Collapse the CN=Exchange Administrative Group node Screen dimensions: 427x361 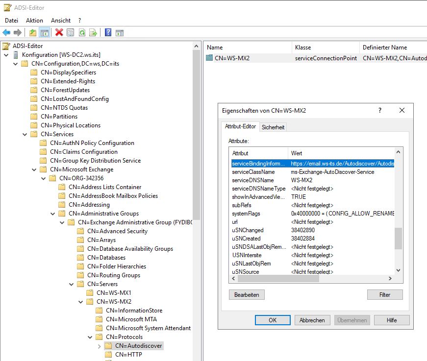pyautogui.click(x=62, y=222)
